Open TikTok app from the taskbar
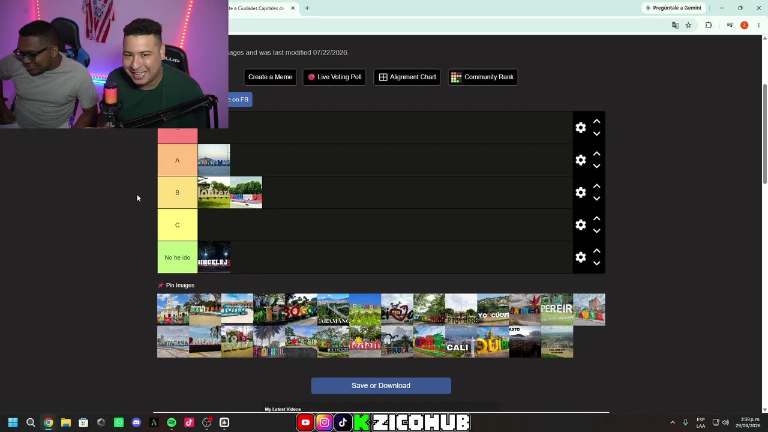Screen dimensions: 768x432 pyautogui.click(x=189, y=423)
